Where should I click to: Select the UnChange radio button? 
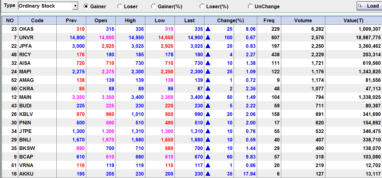point(250,6)
